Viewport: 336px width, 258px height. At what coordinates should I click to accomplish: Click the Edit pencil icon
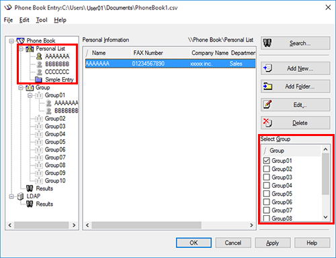tap(267, 105)
